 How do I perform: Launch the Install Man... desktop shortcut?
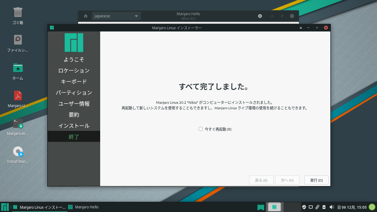18,152
